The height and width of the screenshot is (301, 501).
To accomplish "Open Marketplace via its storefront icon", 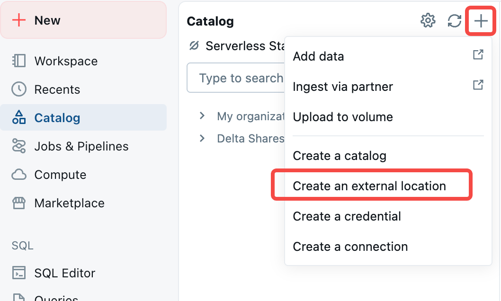I will 19,203.
